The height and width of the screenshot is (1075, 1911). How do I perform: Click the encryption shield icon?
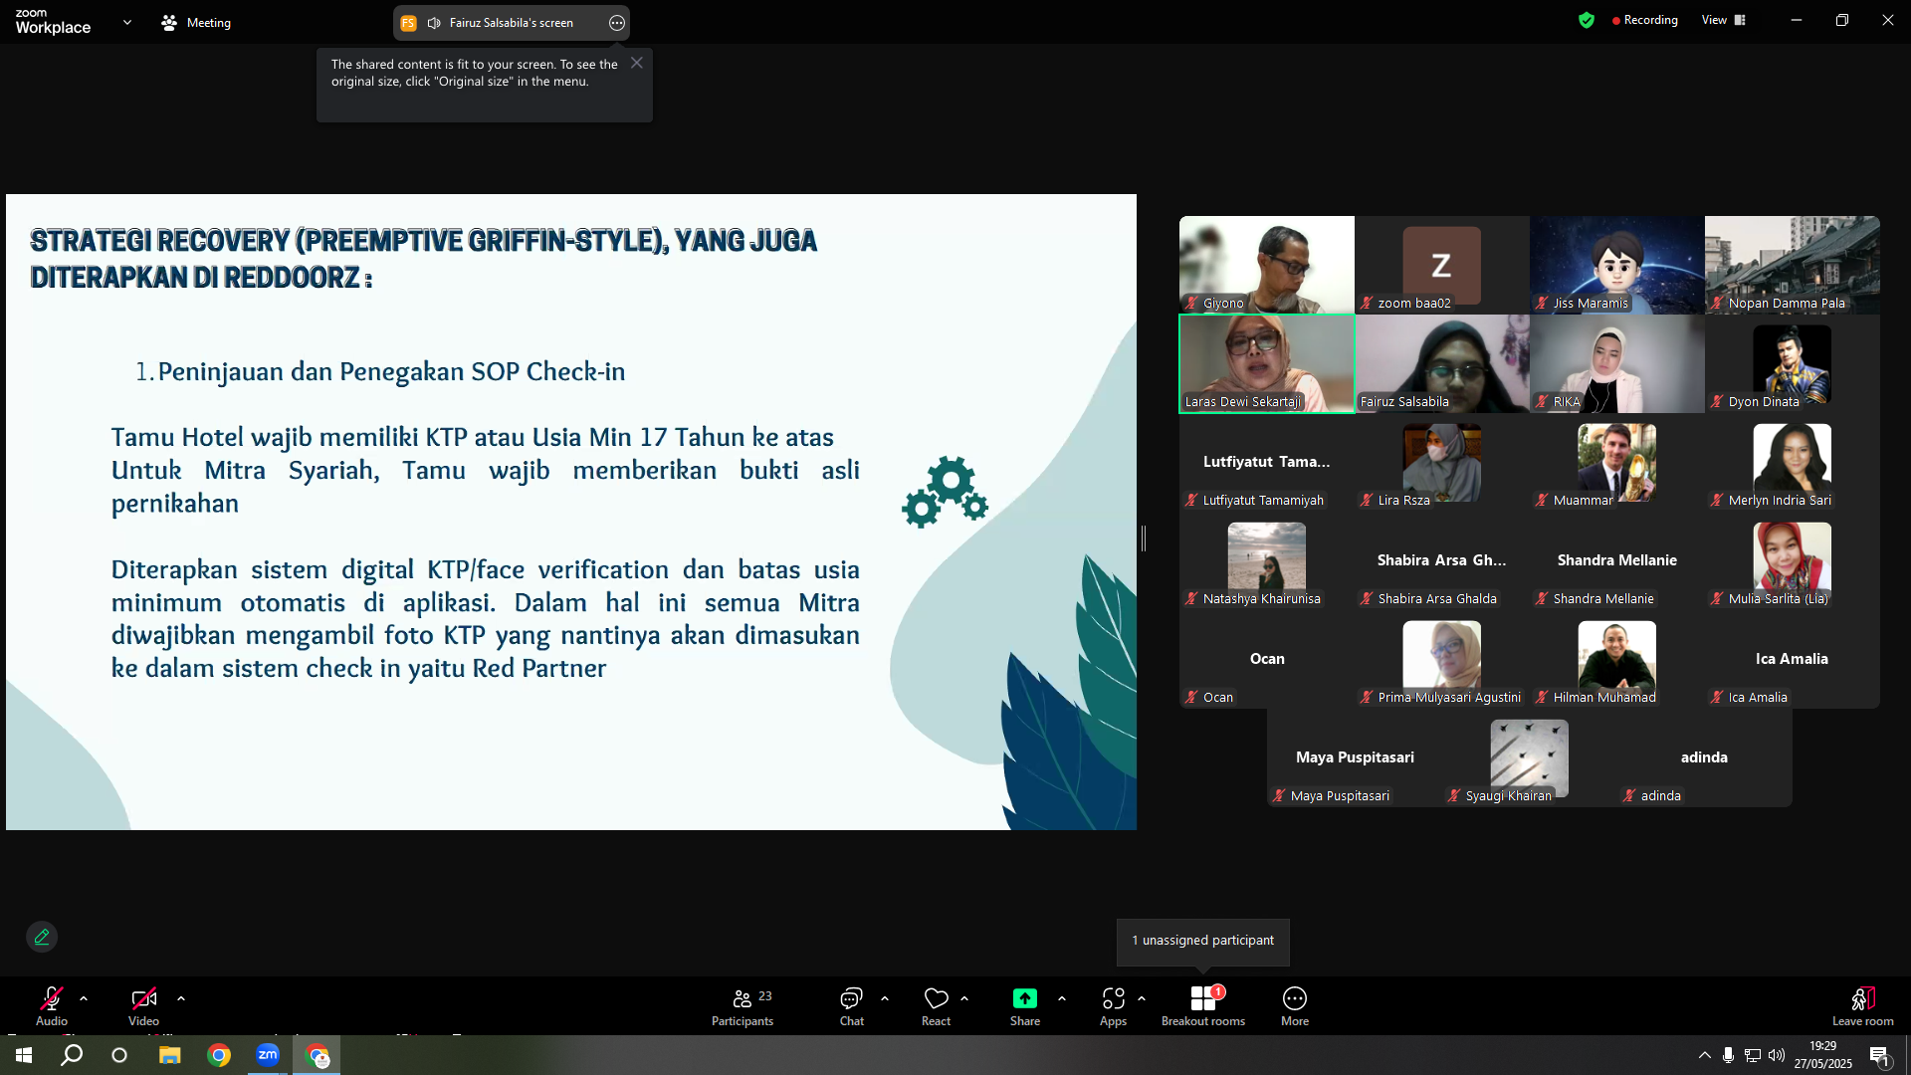pyautogui.click(x=1587, y=20)
